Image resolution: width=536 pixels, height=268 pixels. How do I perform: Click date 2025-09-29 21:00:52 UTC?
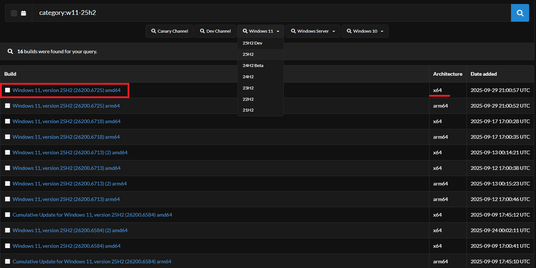(x=500, y=106)
